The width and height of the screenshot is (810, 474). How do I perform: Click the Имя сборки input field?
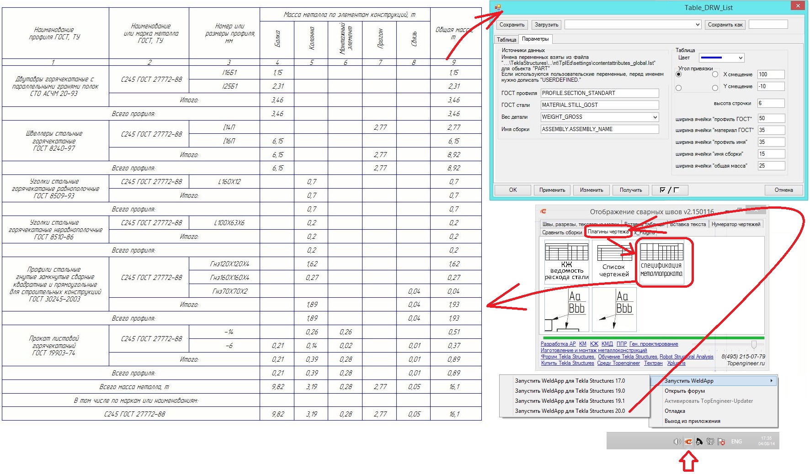(x=600, y=129)
